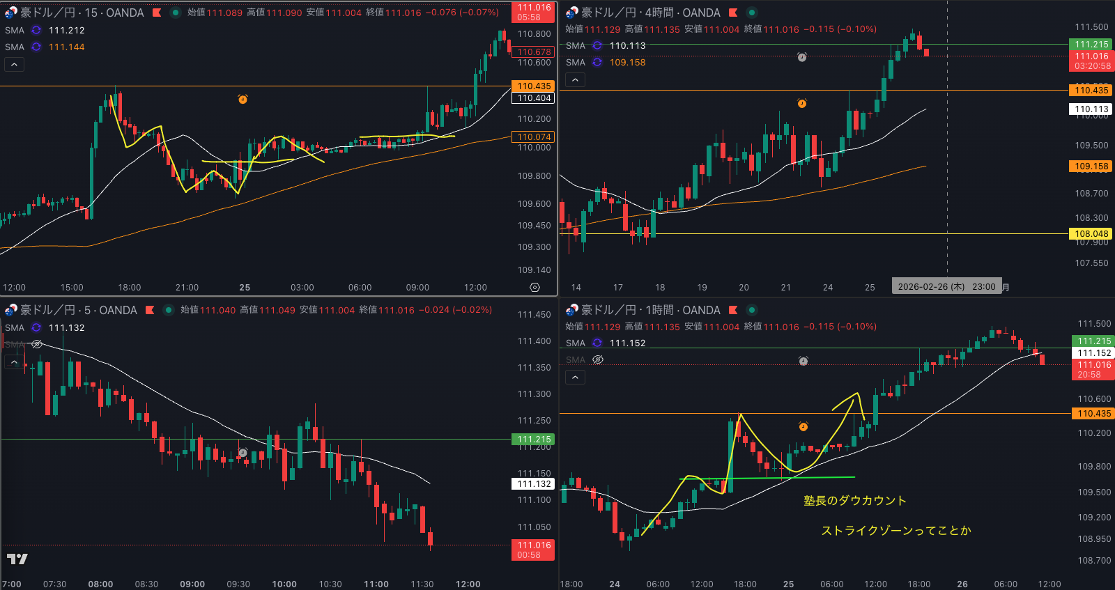
Task: Show the hidden SMA on the 1時間 chart
Action: [x=597, y=359]
